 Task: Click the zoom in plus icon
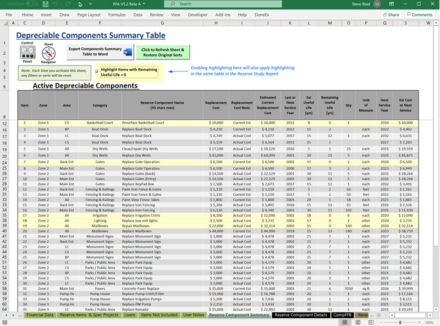click(420, 322)
